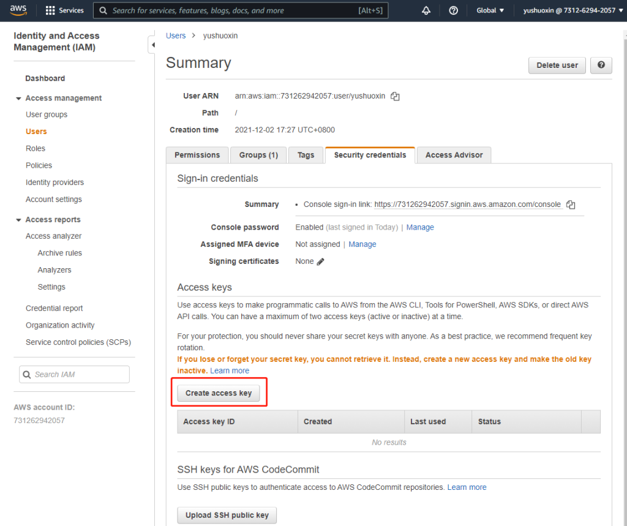Open the notifications bell icon
The image size is (627, 526).
(x=426, y=10)
